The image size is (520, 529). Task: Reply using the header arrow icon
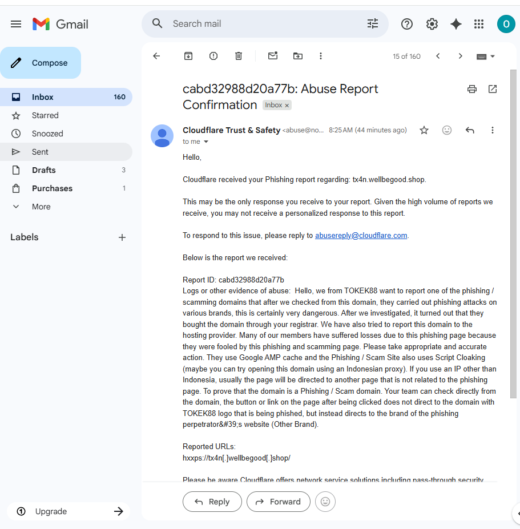(x=470, y=130)
